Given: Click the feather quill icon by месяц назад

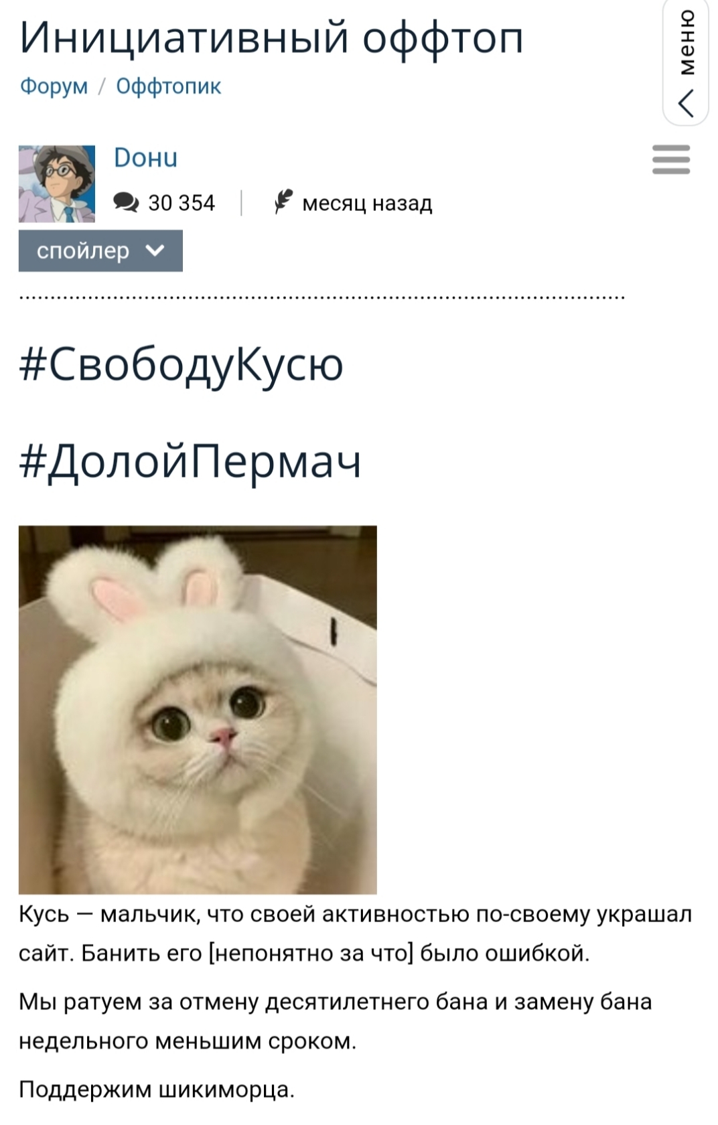Looking at the screenshot, I should point(284,202).
